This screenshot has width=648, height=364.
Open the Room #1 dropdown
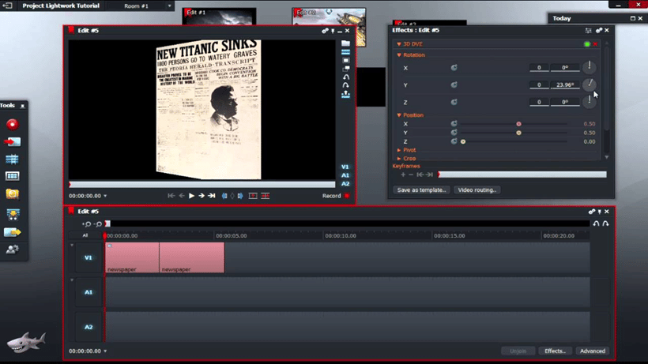(169, 6)
